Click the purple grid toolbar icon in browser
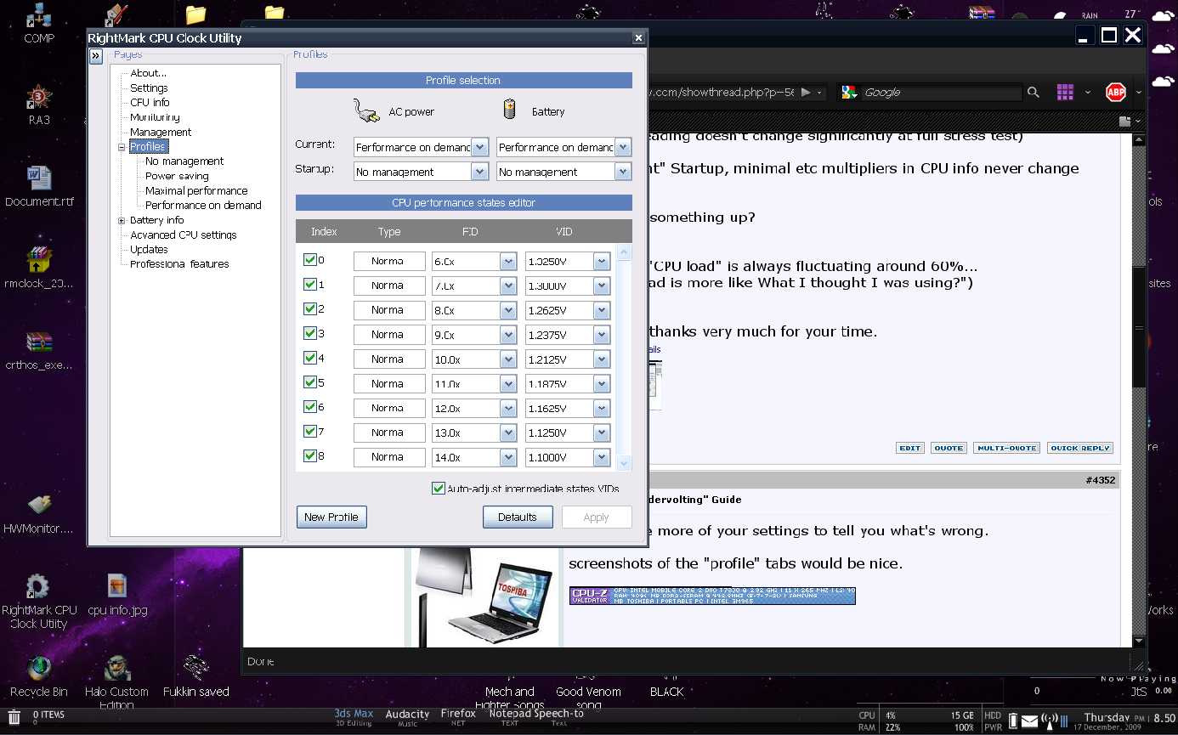Viewport: 1178px width, 735px height. 1066,92
